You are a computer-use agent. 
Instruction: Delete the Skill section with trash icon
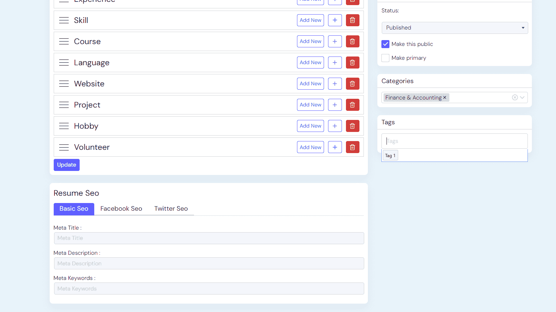click(352, 20)
